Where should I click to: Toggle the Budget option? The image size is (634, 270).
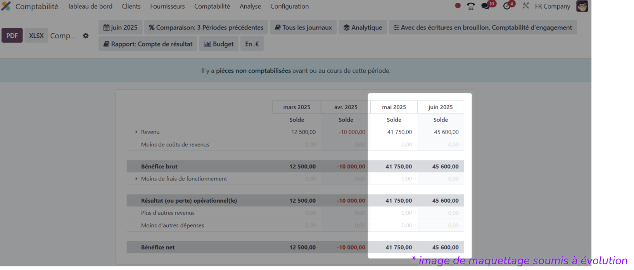[219, 44]
